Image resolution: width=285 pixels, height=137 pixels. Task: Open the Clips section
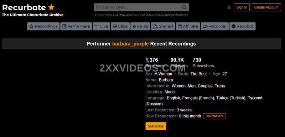(x=120, y=26)
